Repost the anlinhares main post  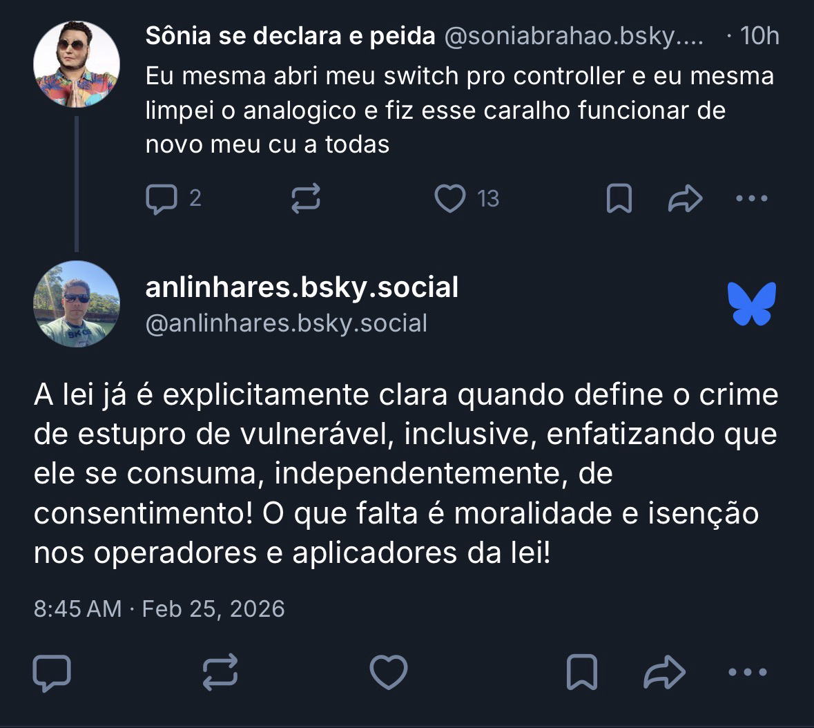click(220, 673)
